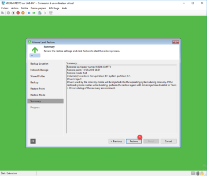Click the Checkpoint toolbar icon

[40, 13]
